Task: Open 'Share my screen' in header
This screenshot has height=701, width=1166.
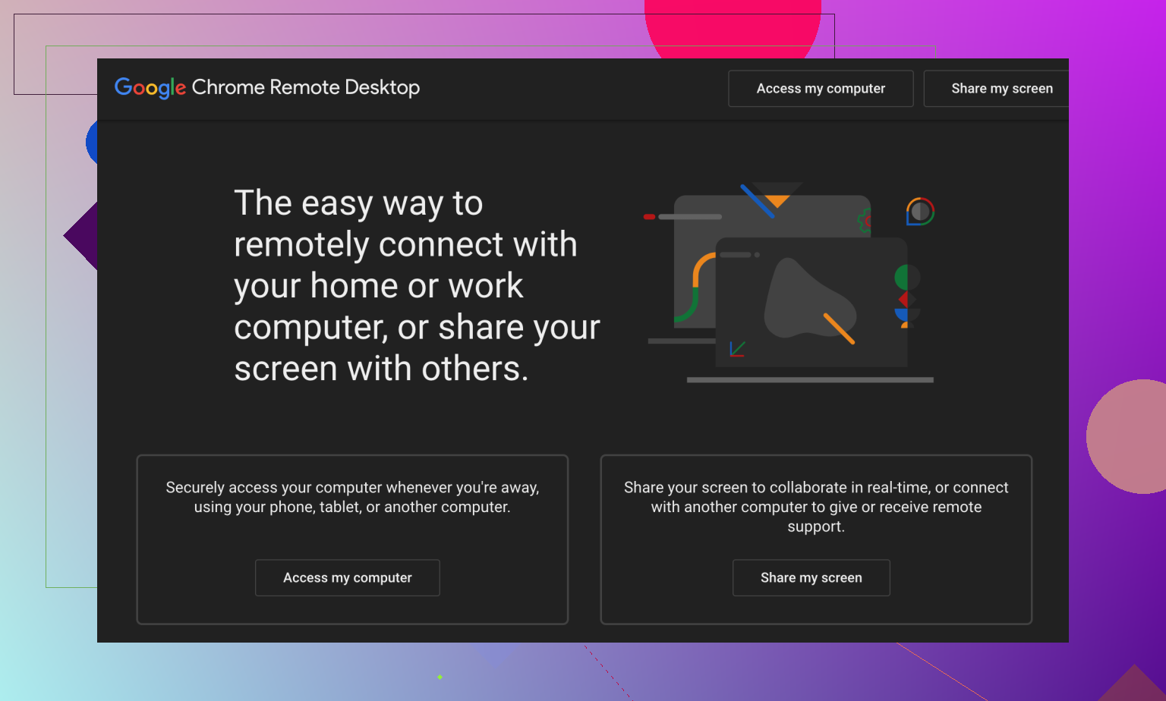Action: click(997, 89)
